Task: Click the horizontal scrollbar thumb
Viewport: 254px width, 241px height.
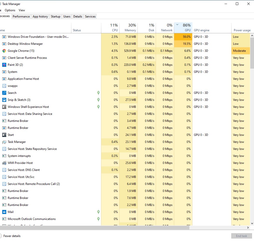Action: point(94,228)
